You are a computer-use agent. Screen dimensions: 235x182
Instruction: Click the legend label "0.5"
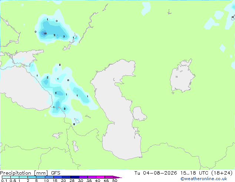coord(13,181)
